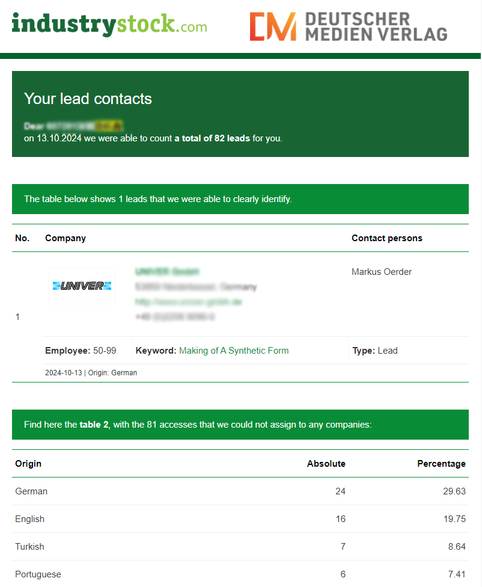The height and width of the screenshot is (587, 482).
Task: Click the 'Deutscher Medien Verlag' text logo
Action: pyautogui.click(x=376, y=27)
